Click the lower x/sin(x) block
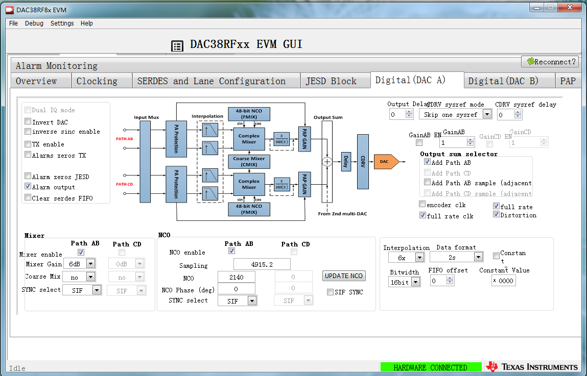The height and width of the screenshot is (376, 587). (x=281, y=184)
